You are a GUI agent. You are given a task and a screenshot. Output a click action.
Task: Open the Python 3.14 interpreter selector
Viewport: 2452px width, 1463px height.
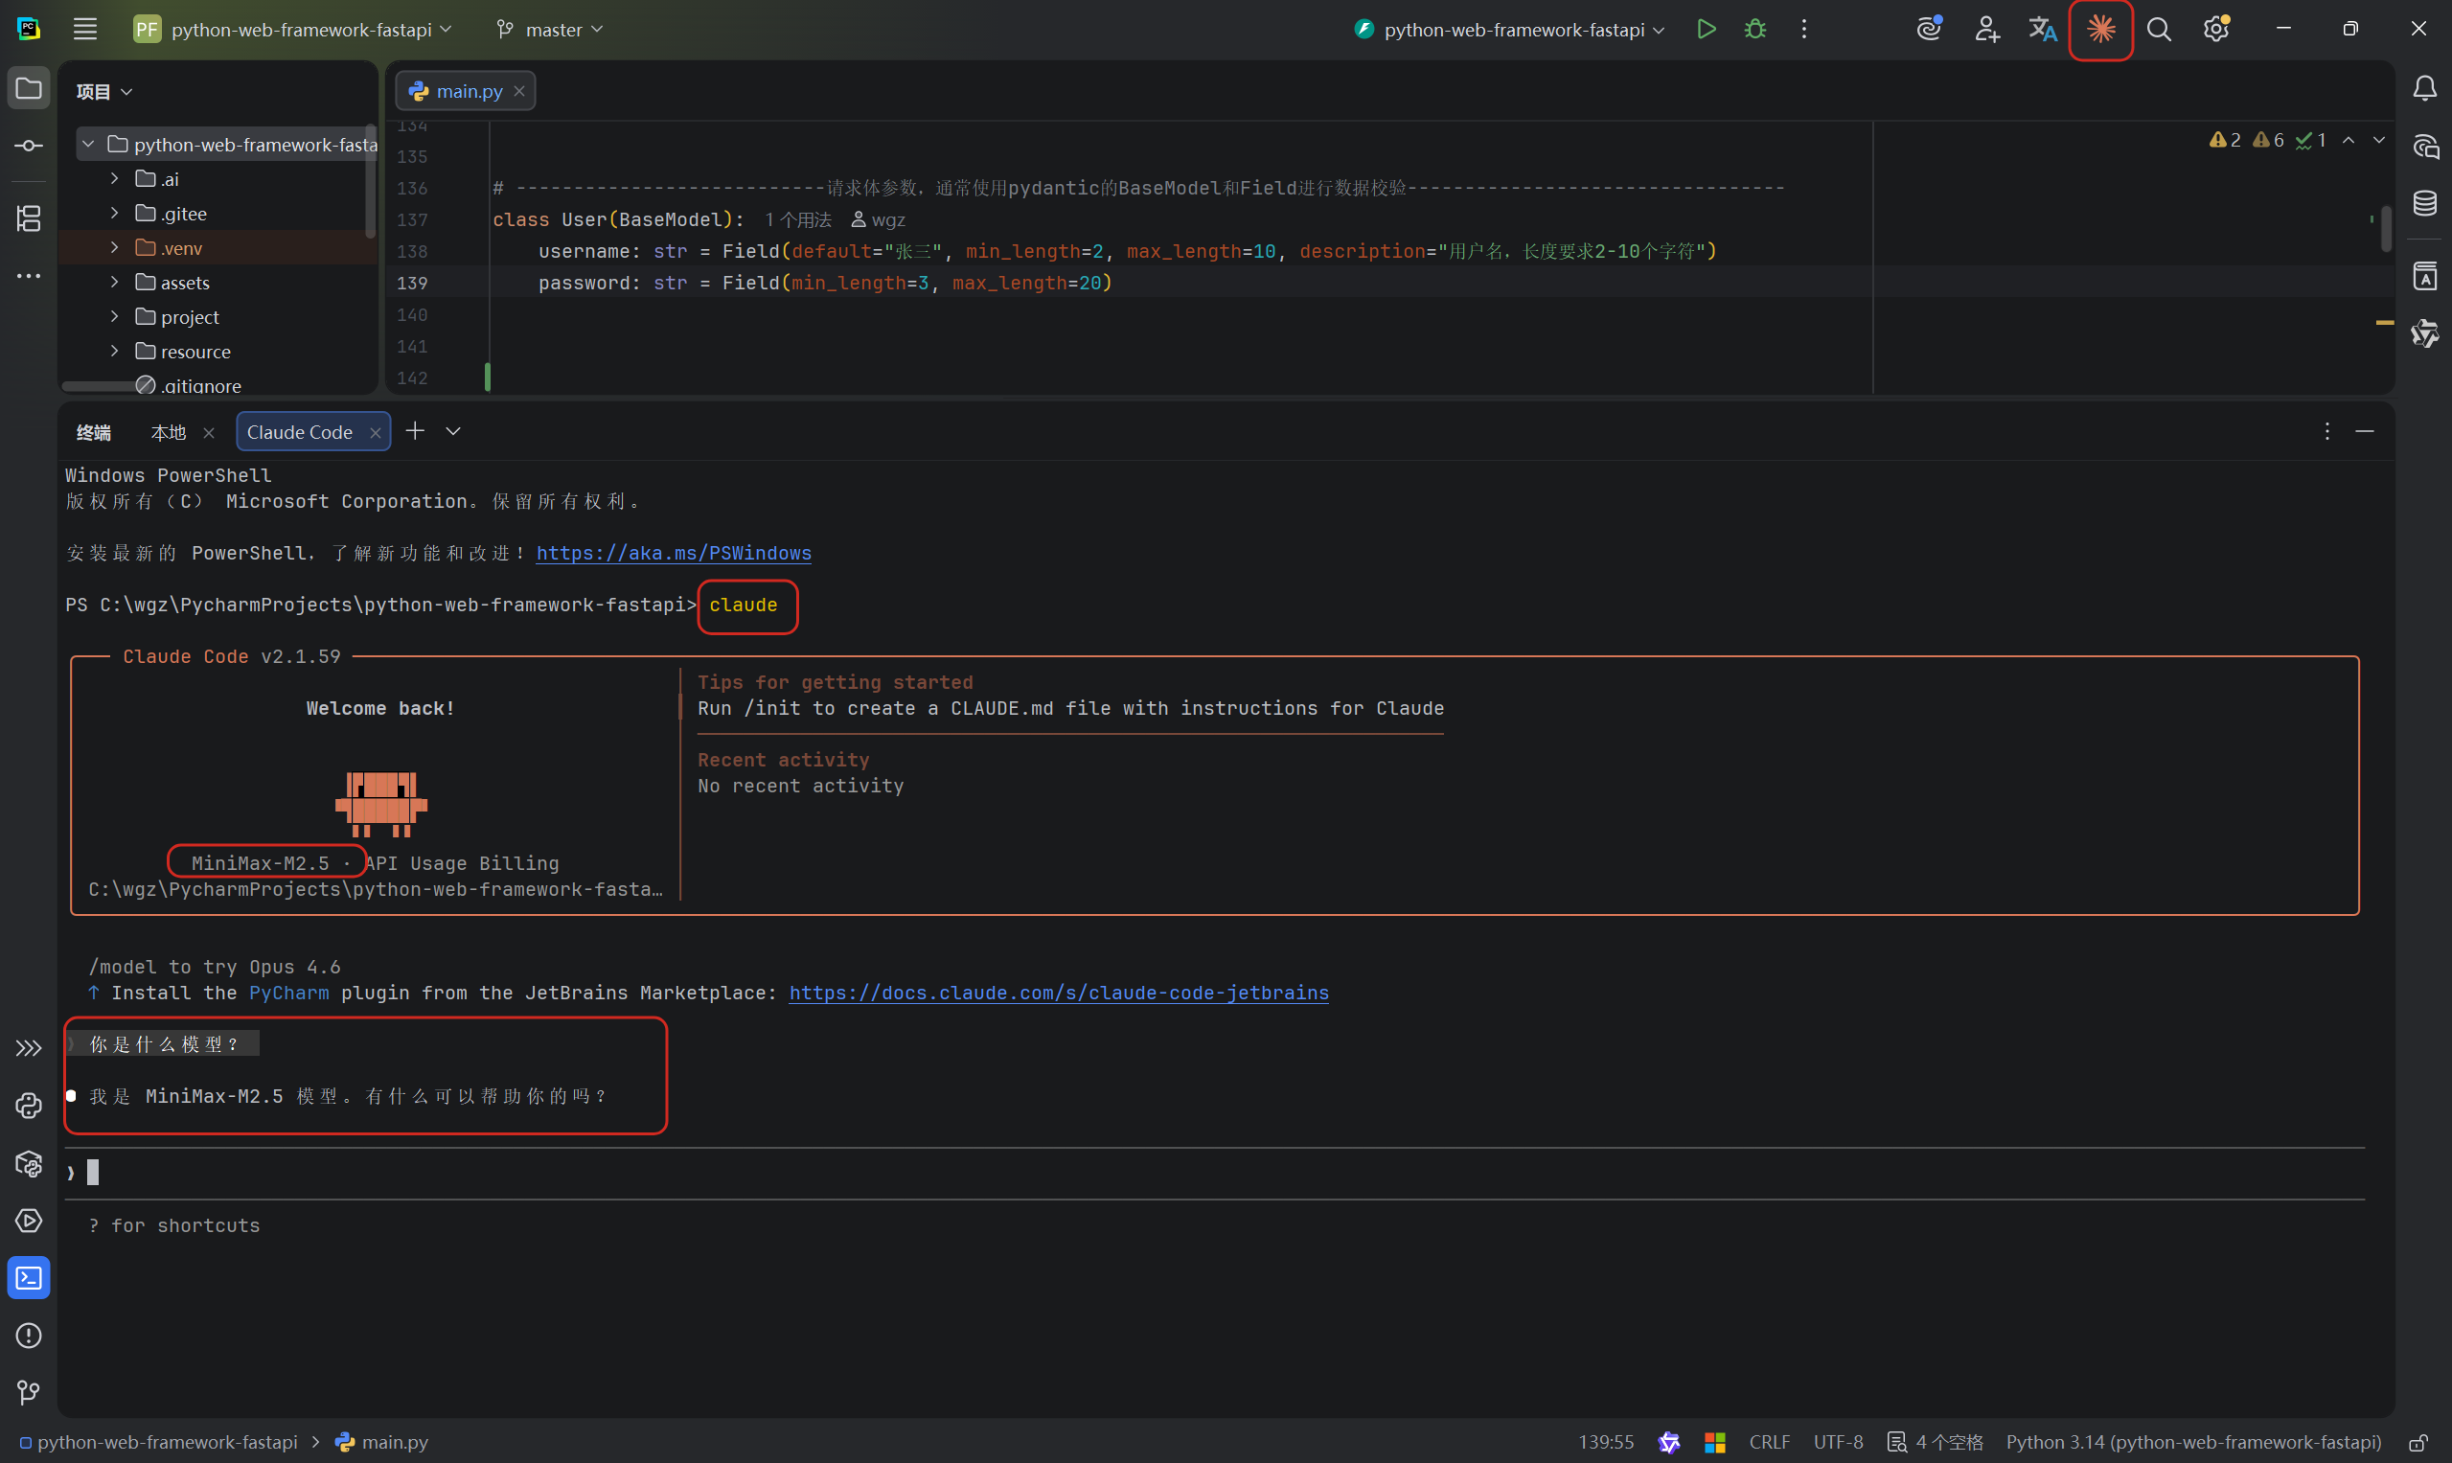click(2193, 1442)
